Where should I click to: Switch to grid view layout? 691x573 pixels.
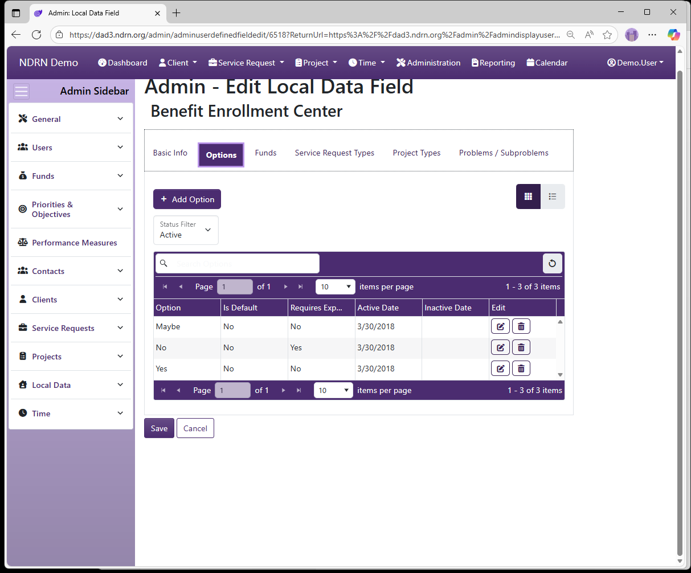528,197
